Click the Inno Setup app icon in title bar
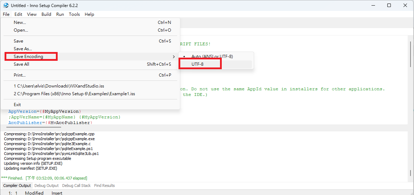The width and height of the screenshot is (414, 195). click(6, 6)
